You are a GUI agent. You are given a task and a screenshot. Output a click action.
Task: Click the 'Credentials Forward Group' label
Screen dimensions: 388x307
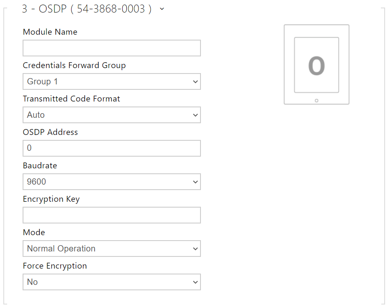pyautogui.click(x=74, y=66)
